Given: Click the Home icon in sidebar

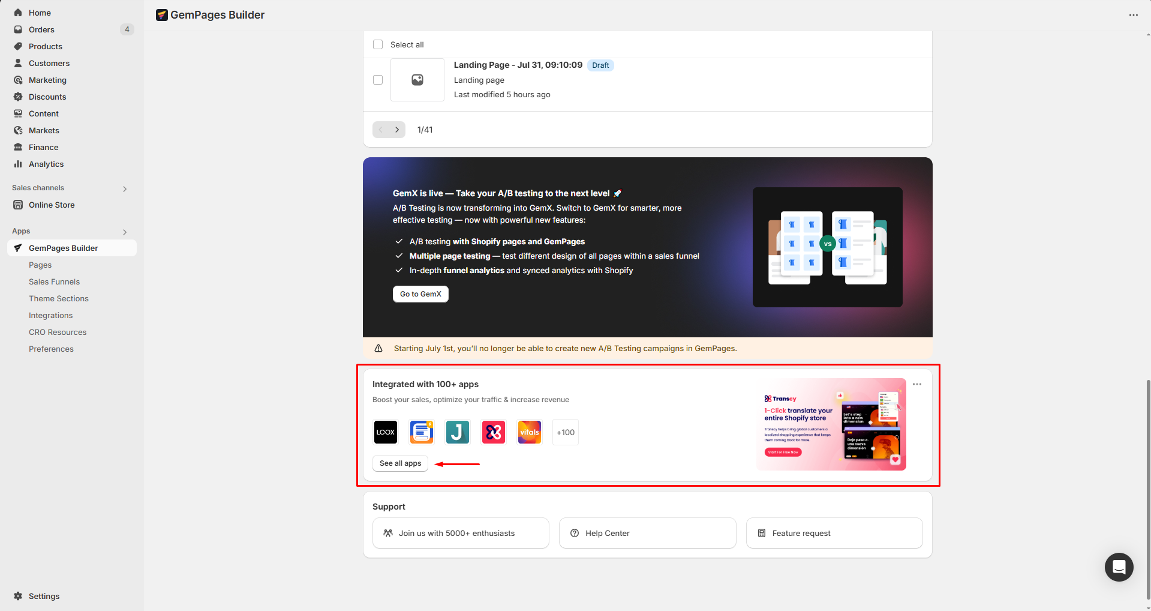Looking at the screenshot, I should tap(18, 13).
